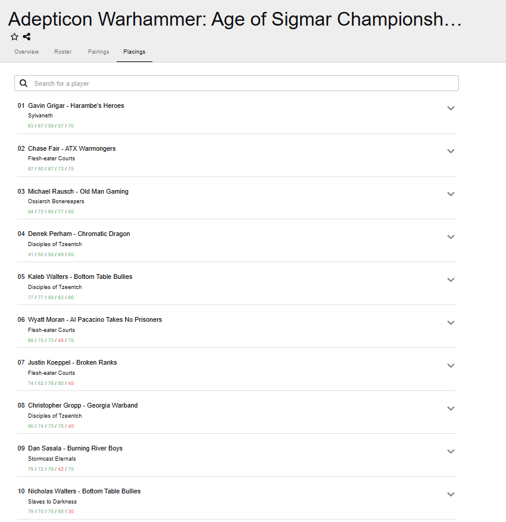Click the share icon
This screenshot has width=506, height=522.
coord(27,37)
